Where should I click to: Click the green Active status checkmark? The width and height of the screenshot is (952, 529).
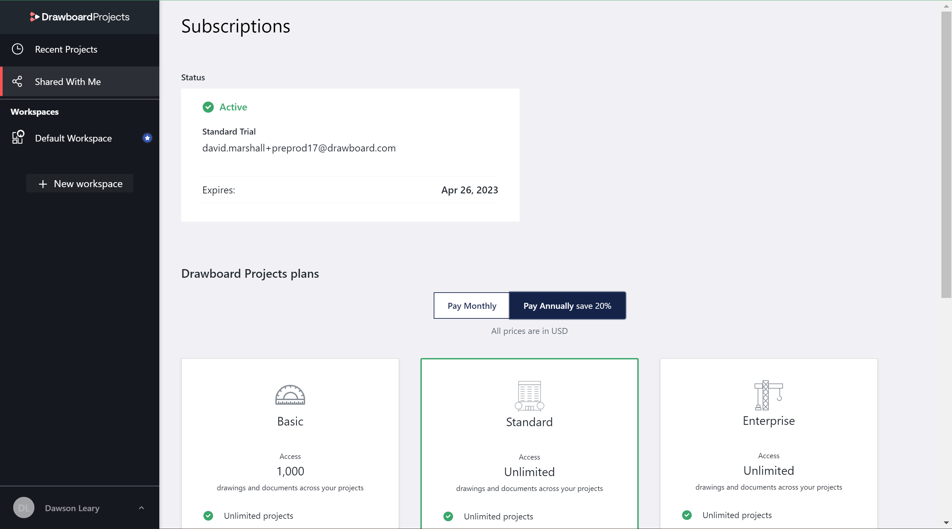[208, 107]
